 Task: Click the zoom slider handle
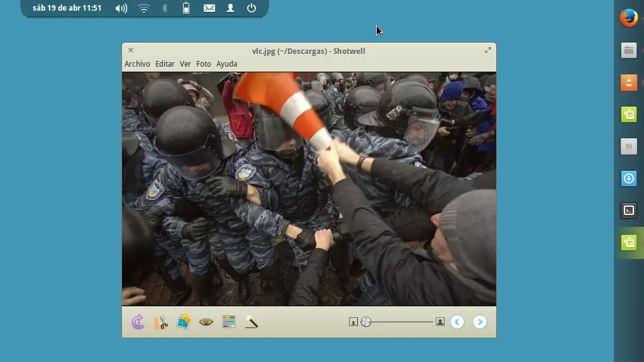[366, 322]
